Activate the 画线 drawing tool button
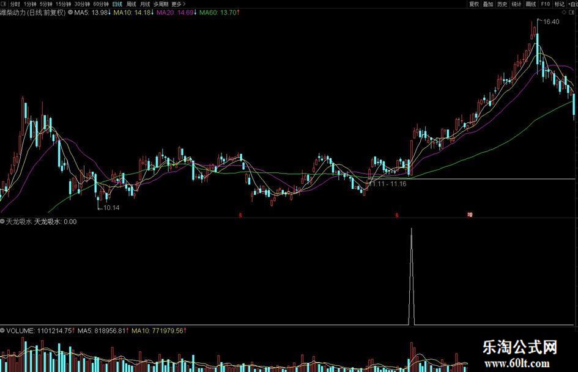The width and height of the screenshot is (578, 372). [531, 4]
